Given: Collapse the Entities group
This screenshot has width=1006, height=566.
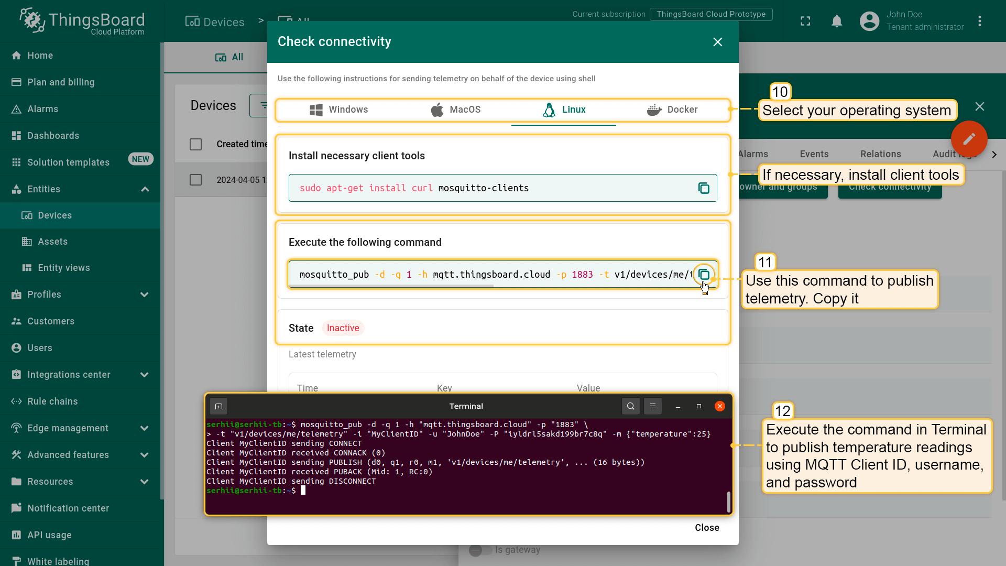Looking at the screenshot, I should [145, 189].
